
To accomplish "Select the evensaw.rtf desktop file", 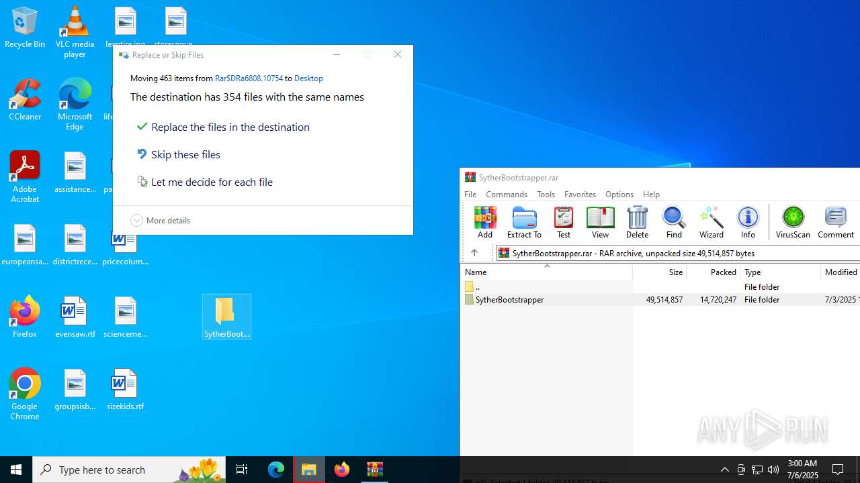I will [75, 317].
